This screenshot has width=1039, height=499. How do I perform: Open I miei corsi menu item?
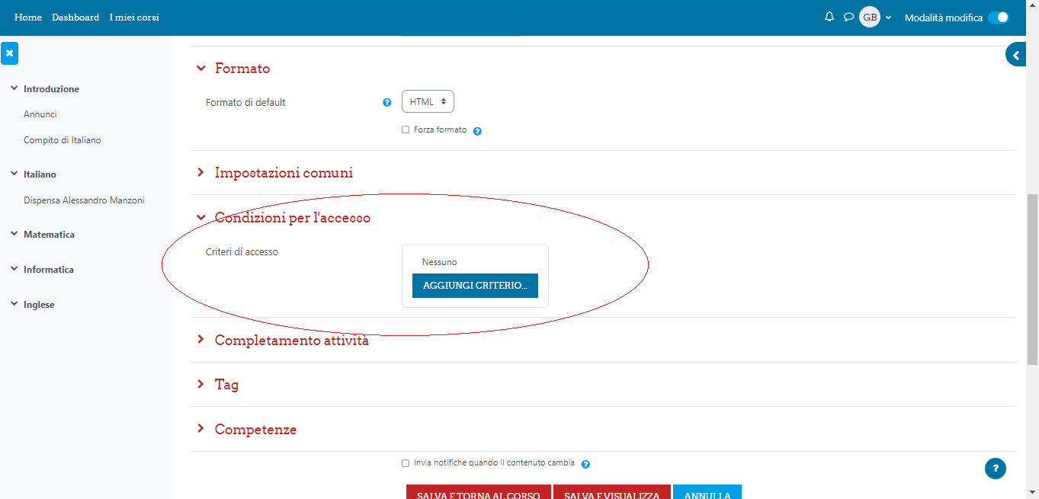pyautogui.click(x=134, y=17)
